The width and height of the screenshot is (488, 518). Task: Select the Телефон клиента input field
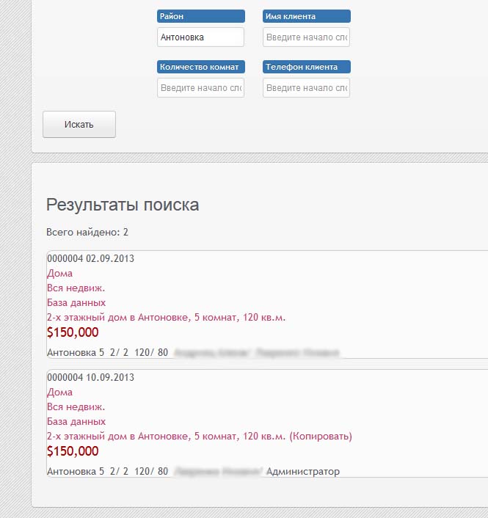pyautogui.click(x=306, y=88)
